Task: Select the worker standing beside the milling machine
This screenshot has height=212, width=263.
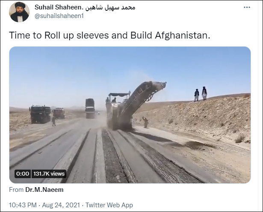Action: click(x=145, y=122)
